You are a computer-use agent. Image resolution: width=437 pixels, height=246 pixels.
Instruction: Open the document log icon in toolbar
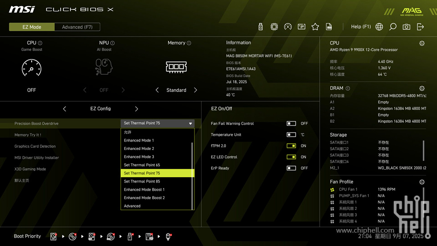[x=329, y=27]
